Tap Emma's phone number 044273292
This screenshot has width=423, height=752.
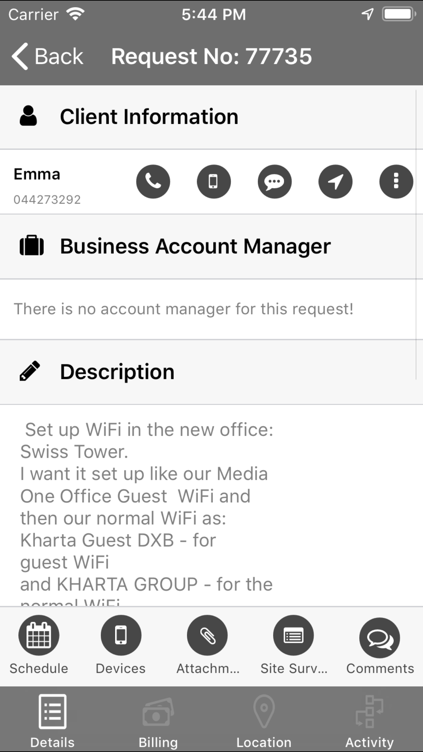pos(47,200)
